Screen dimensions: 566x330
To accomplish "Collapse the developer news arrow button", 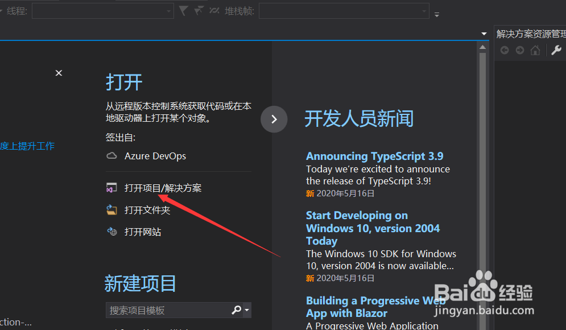I will (274, 119).
